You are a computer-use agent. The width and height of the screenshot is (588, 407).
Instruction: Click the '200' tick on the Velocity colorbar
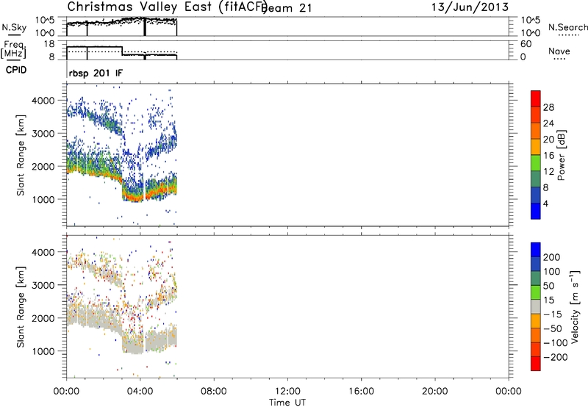coord(552,257)
